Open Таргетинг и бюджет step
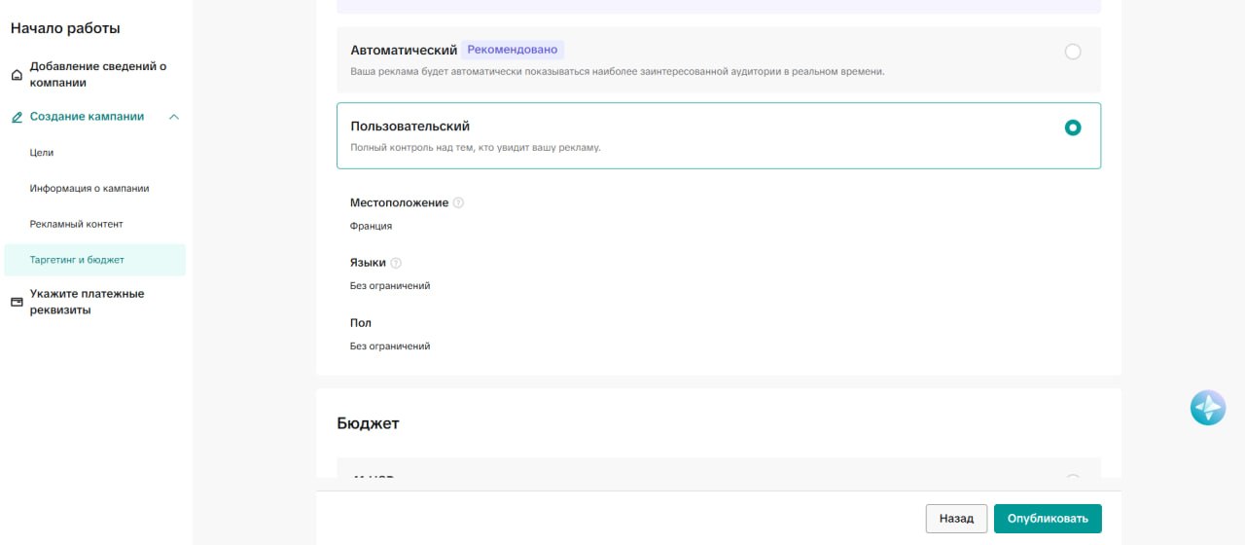The image size is (1245, 545). point(94,260)
